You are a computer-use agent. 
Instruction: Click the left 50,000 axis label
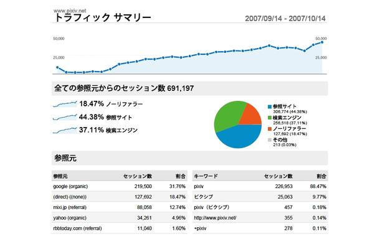pyautogui.click(x=59, y=39)
